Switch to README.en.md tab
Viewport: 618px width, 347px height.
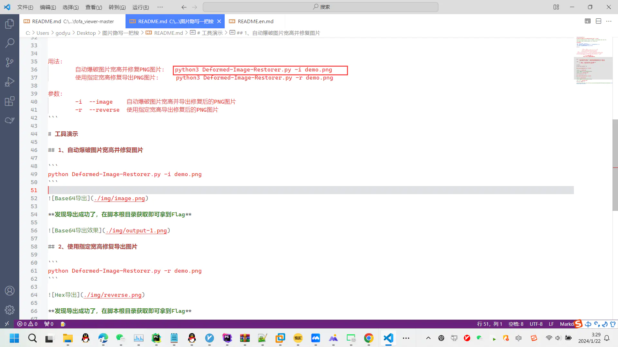[255, 21]
